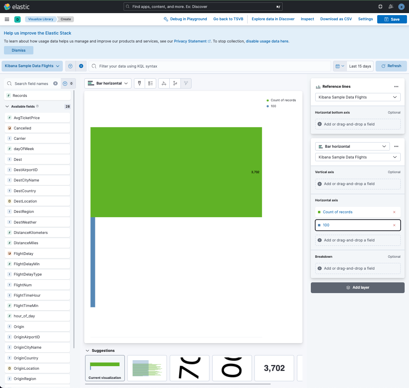Click the disable usage data here link
409x388 pixels.
[x=267, y=41]
